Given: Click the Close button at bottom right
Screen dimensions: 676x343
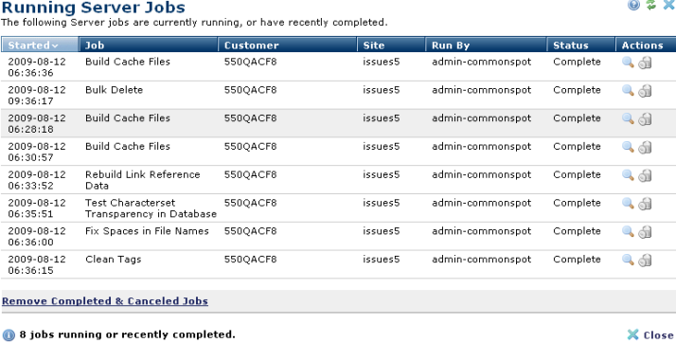Looking at the screenshot, I should [x=650, y=334].
